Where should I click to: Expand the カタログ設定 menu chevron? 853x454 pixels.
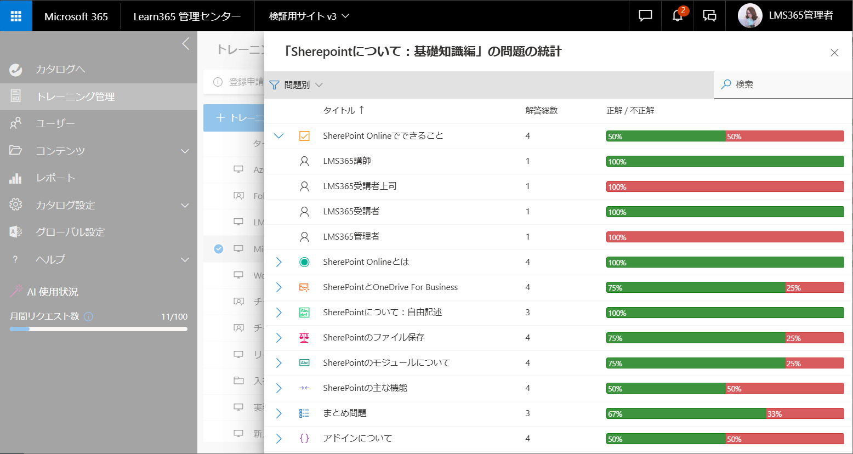(185, 205)
